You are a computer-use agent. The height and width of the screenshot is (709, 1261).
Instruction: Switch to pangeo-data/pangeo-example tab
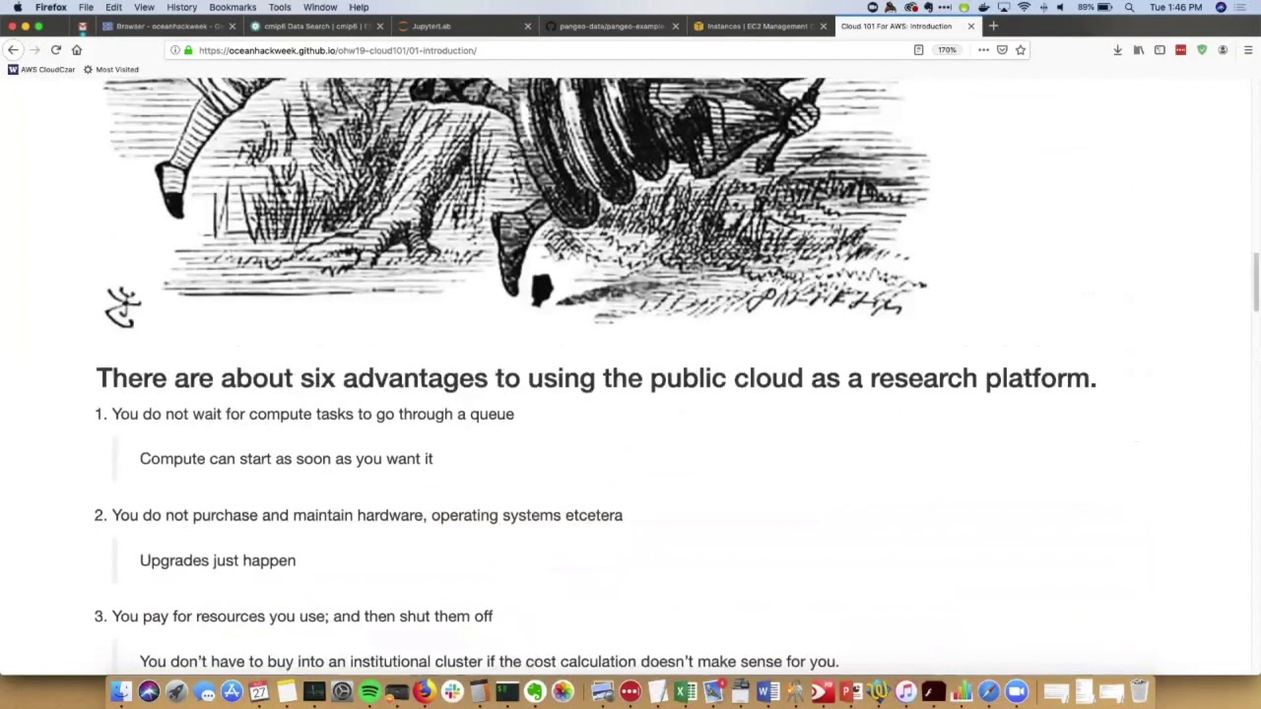coord(611,27)
